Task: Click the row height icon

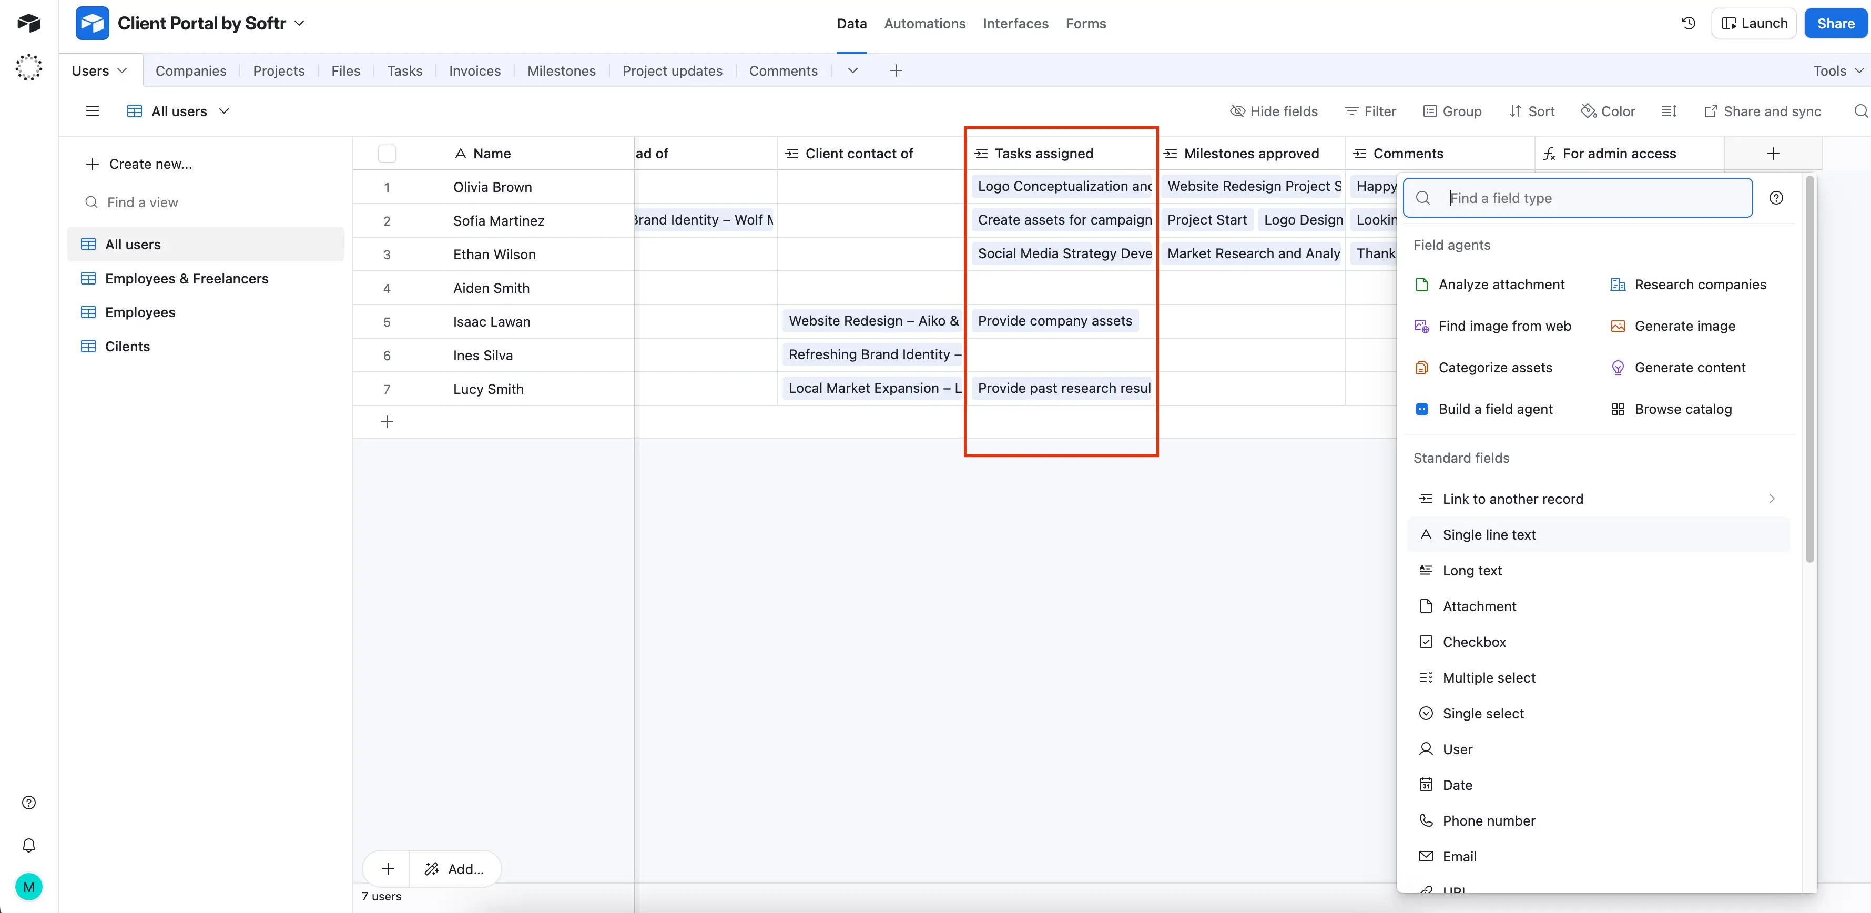Action: click(1669, 111)
